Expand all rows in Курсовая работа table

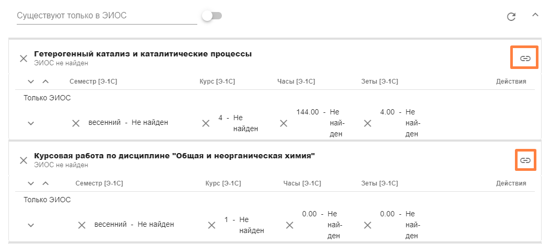click(31, 183)
